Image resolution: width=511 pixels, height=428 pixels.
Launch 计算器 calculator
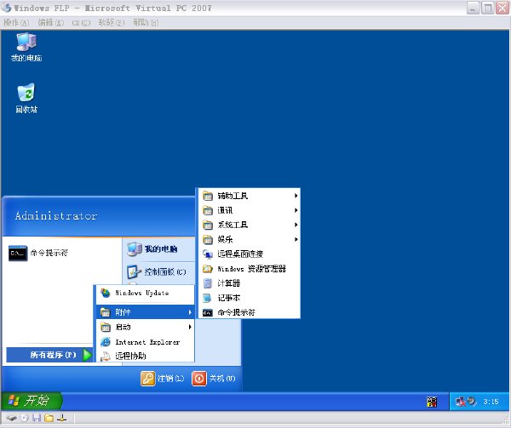(250, 283)
